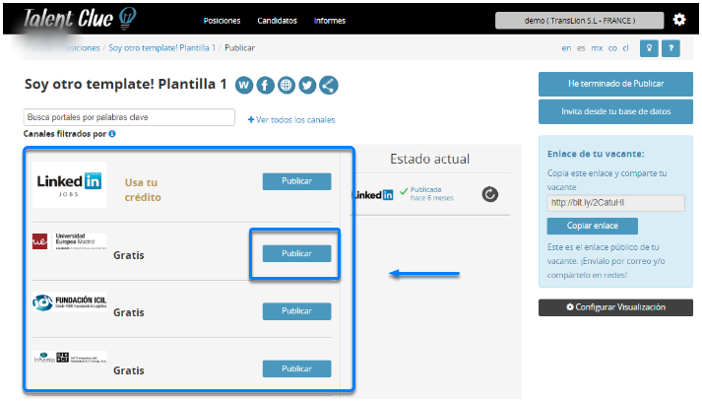This screenshot has width=702, height=402.
Task: Publish on LinkedIn Jobs
Action: click(x=296, y=181)
